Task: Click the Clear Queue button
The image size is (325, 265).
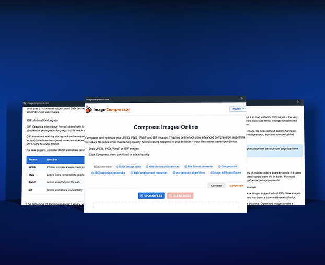Action: [x=180, y=195]
